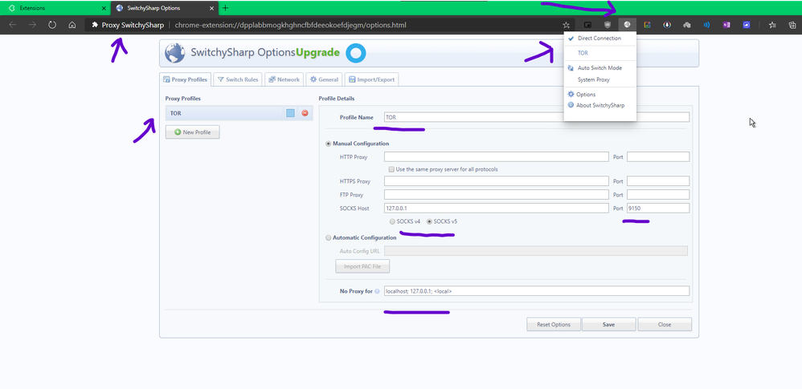This screenshot has height=389, width=802.
Task: Delete the TOR profile with red icon
Action: tap(305, 113)
